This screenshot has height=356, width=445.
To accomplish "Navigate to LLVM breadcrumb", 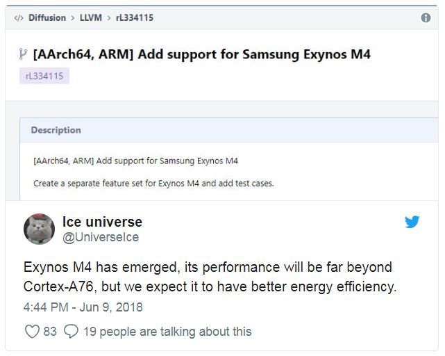I will pos(91,18).
